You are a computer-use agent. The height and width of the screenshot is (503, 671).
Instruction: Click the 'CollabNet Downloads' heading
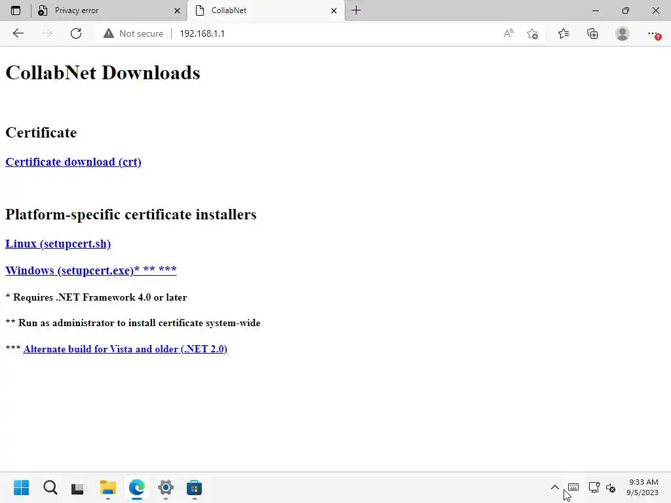pos(103,73)
